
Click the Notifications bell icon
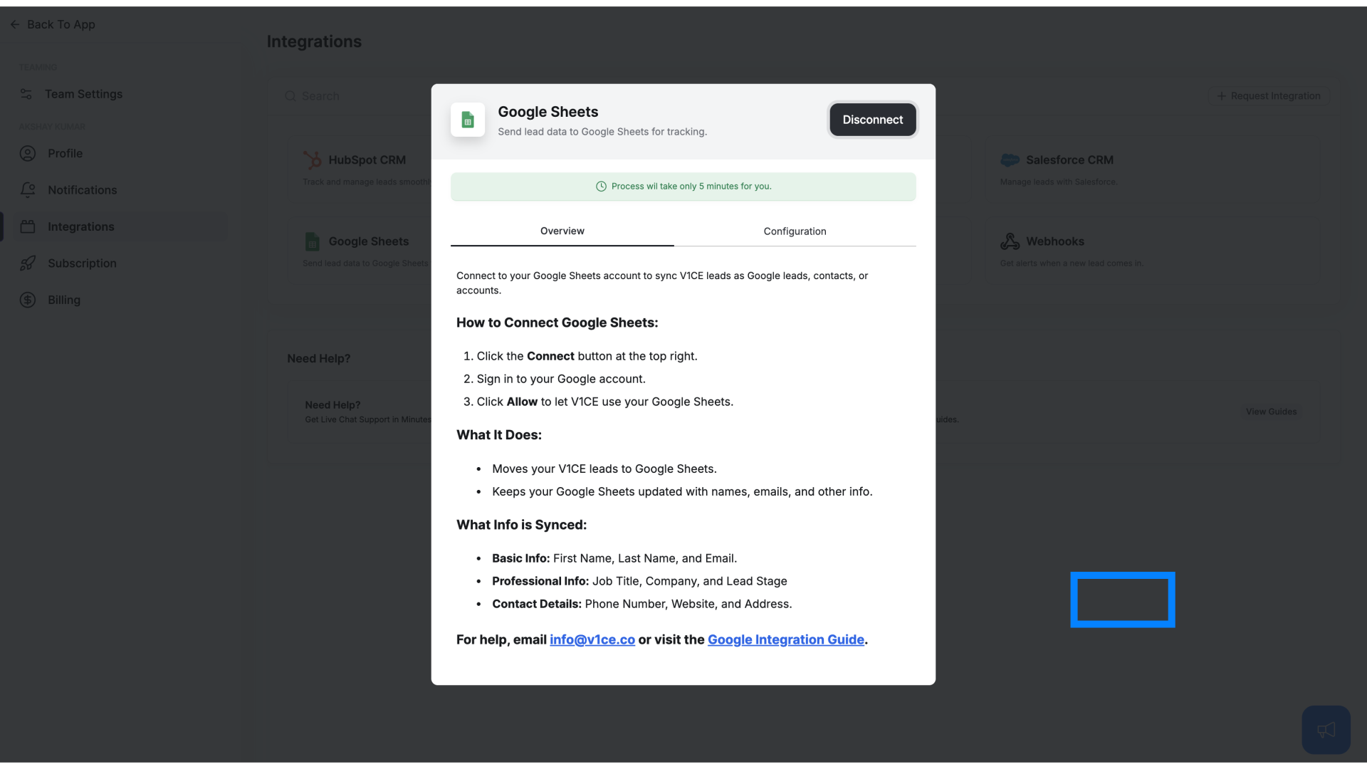pyautogui.click(x=28, y=189)
